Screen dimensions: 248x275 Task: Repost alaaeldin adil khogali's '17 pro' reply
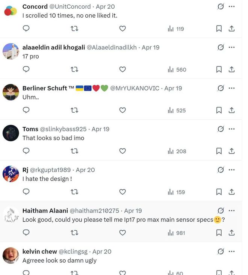tap(74, 70)
